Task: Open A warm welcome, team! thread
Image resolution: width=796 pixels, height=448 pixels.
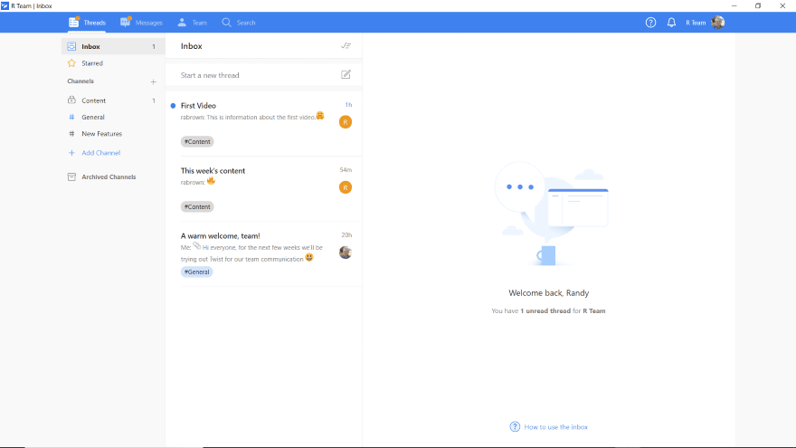Action: click(264, 254)
